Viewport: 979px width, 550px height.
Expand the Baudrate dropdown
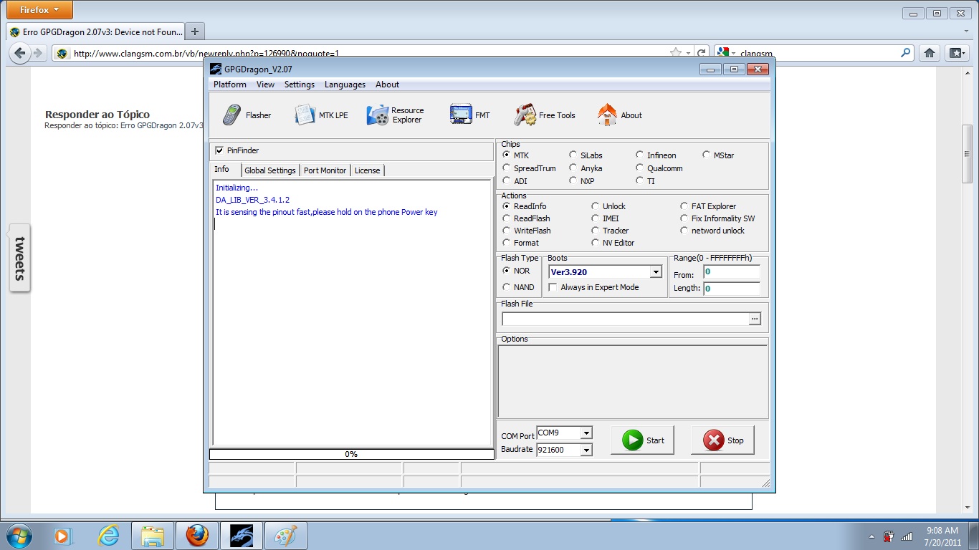point(586,450)
